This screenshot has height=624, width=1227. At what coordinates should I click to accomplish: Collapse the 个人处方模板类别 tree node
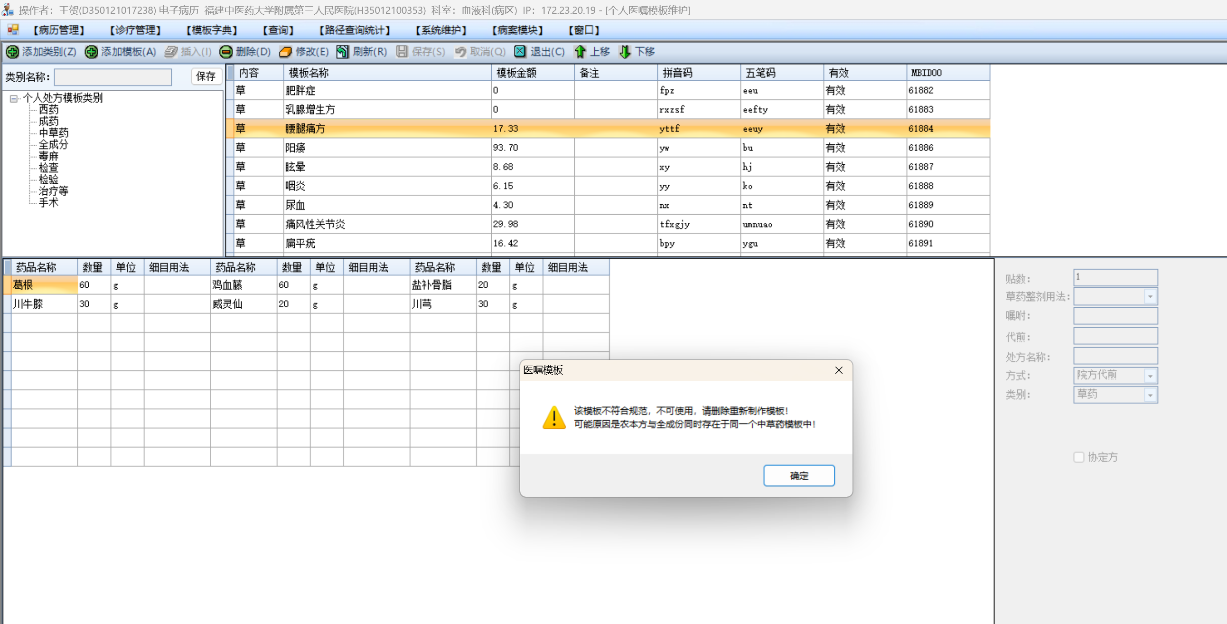click(13, 99)
